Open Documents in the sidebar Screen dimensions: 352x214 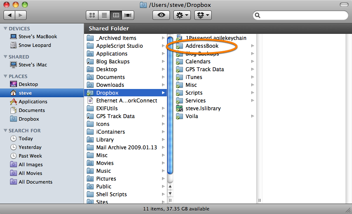(32, 110)
